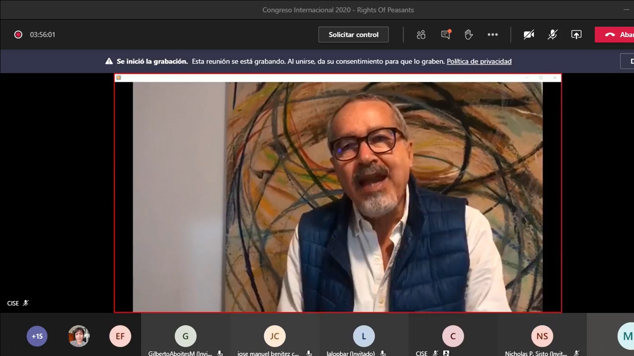Raise your hand in the meeting
This screenshot has height=356, width=634.
(x=469, y=35)
